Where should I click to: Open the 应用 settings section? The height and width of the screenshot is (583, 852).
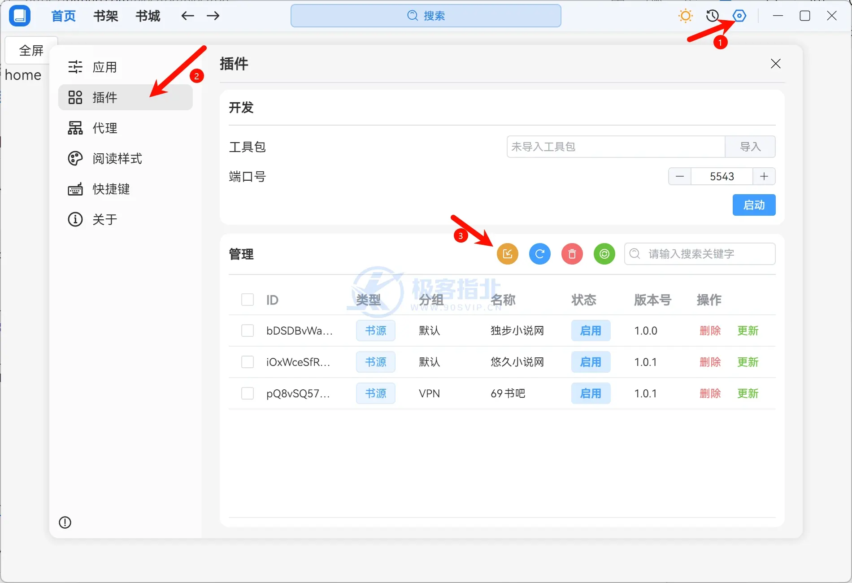[x=126, y=67]
